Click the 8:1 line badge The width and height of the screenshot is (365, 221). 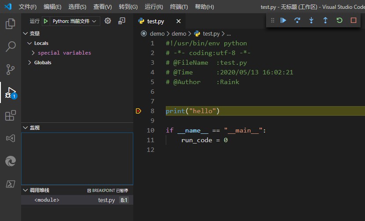pos(124,200)
